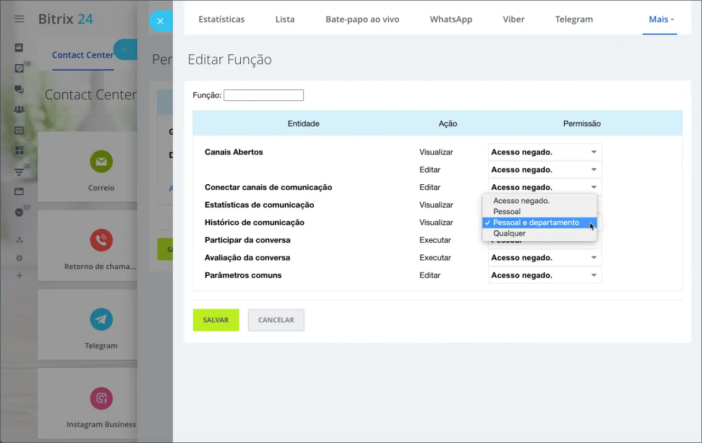Open Canais Abertos Editar permission dropdown

(x=545, y=169)
